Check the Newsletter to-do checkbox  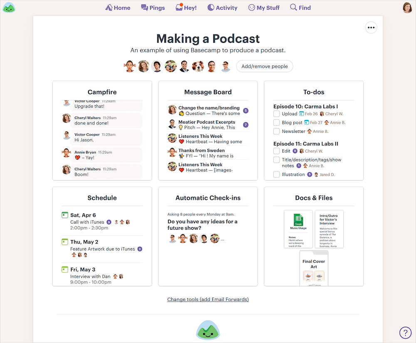coord(277,132)
